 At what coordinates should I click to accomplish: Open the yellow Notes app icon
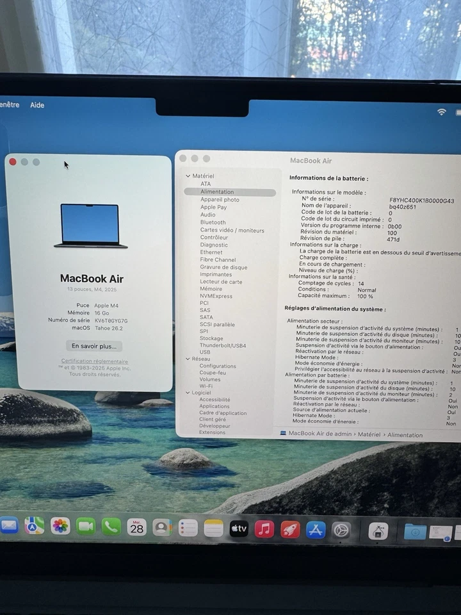coord(213,529)
